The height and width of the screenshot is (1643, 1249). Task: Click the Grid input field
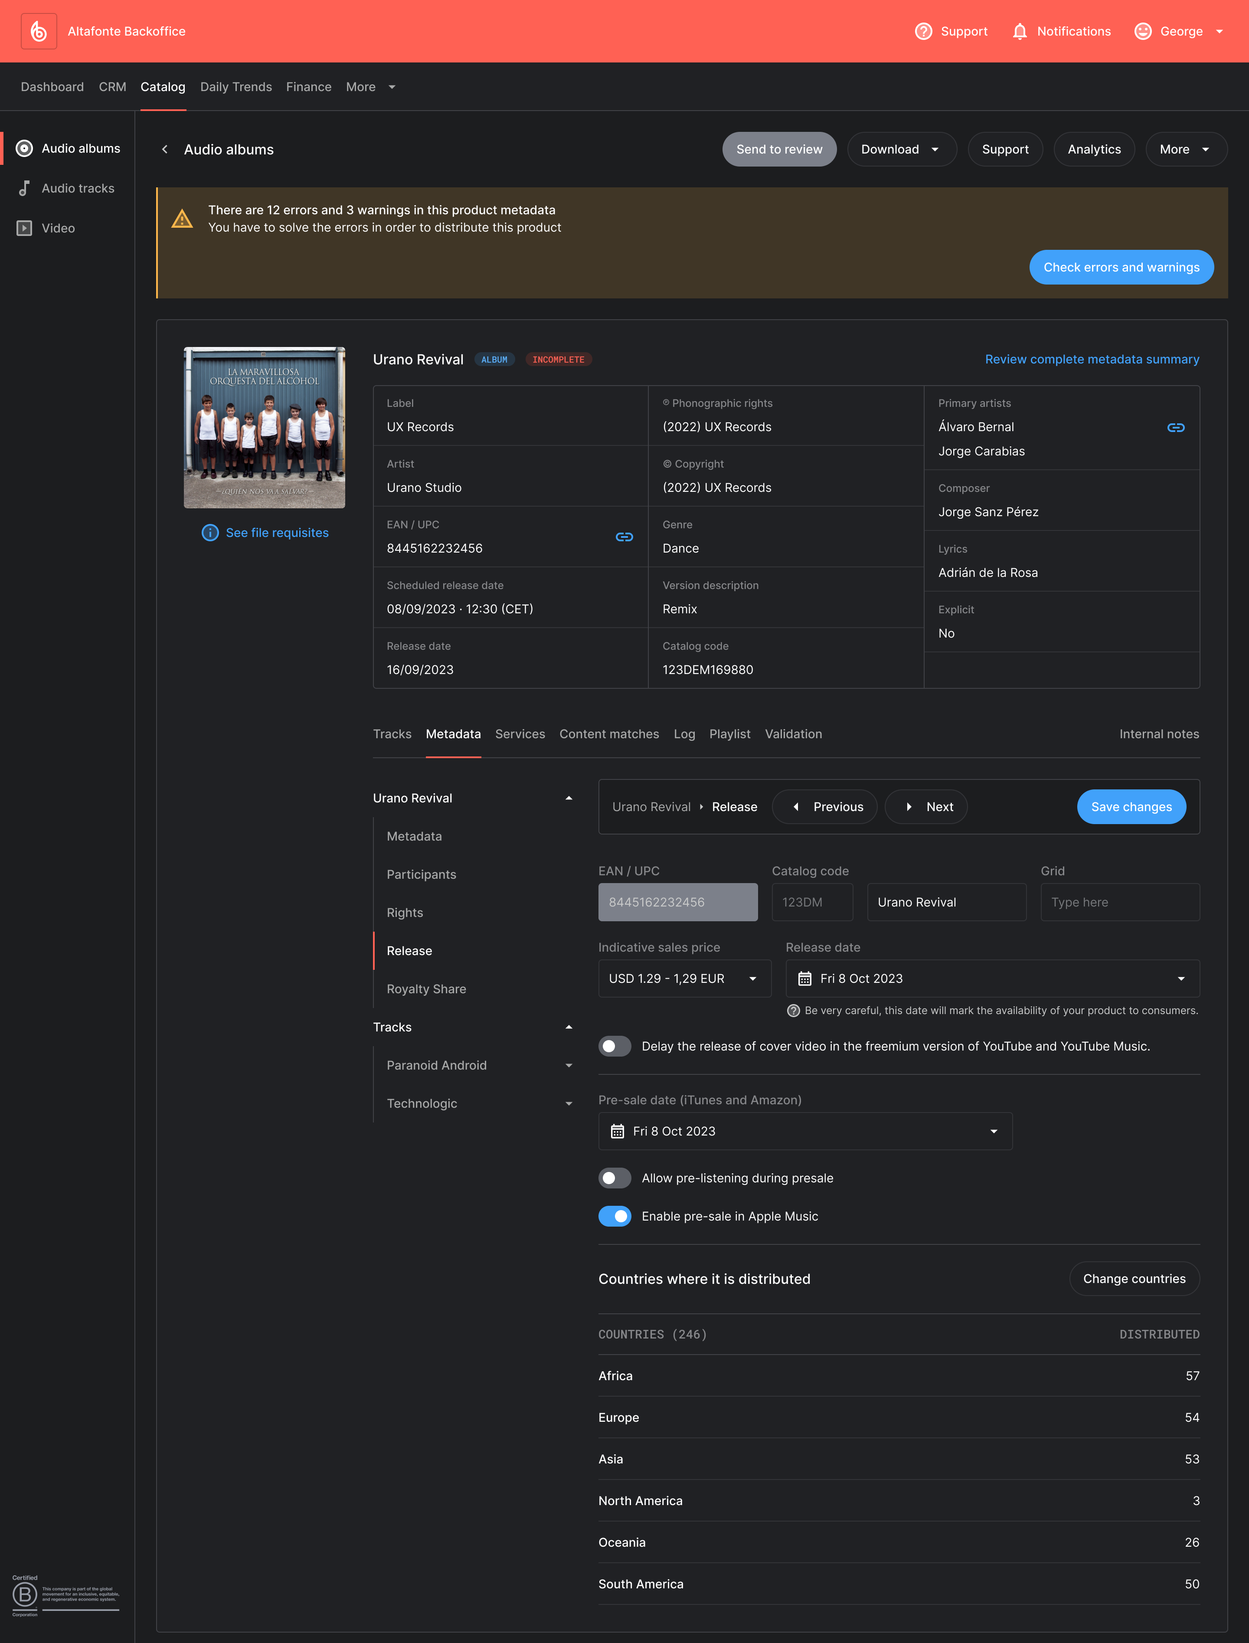[x=1120, y=902]
